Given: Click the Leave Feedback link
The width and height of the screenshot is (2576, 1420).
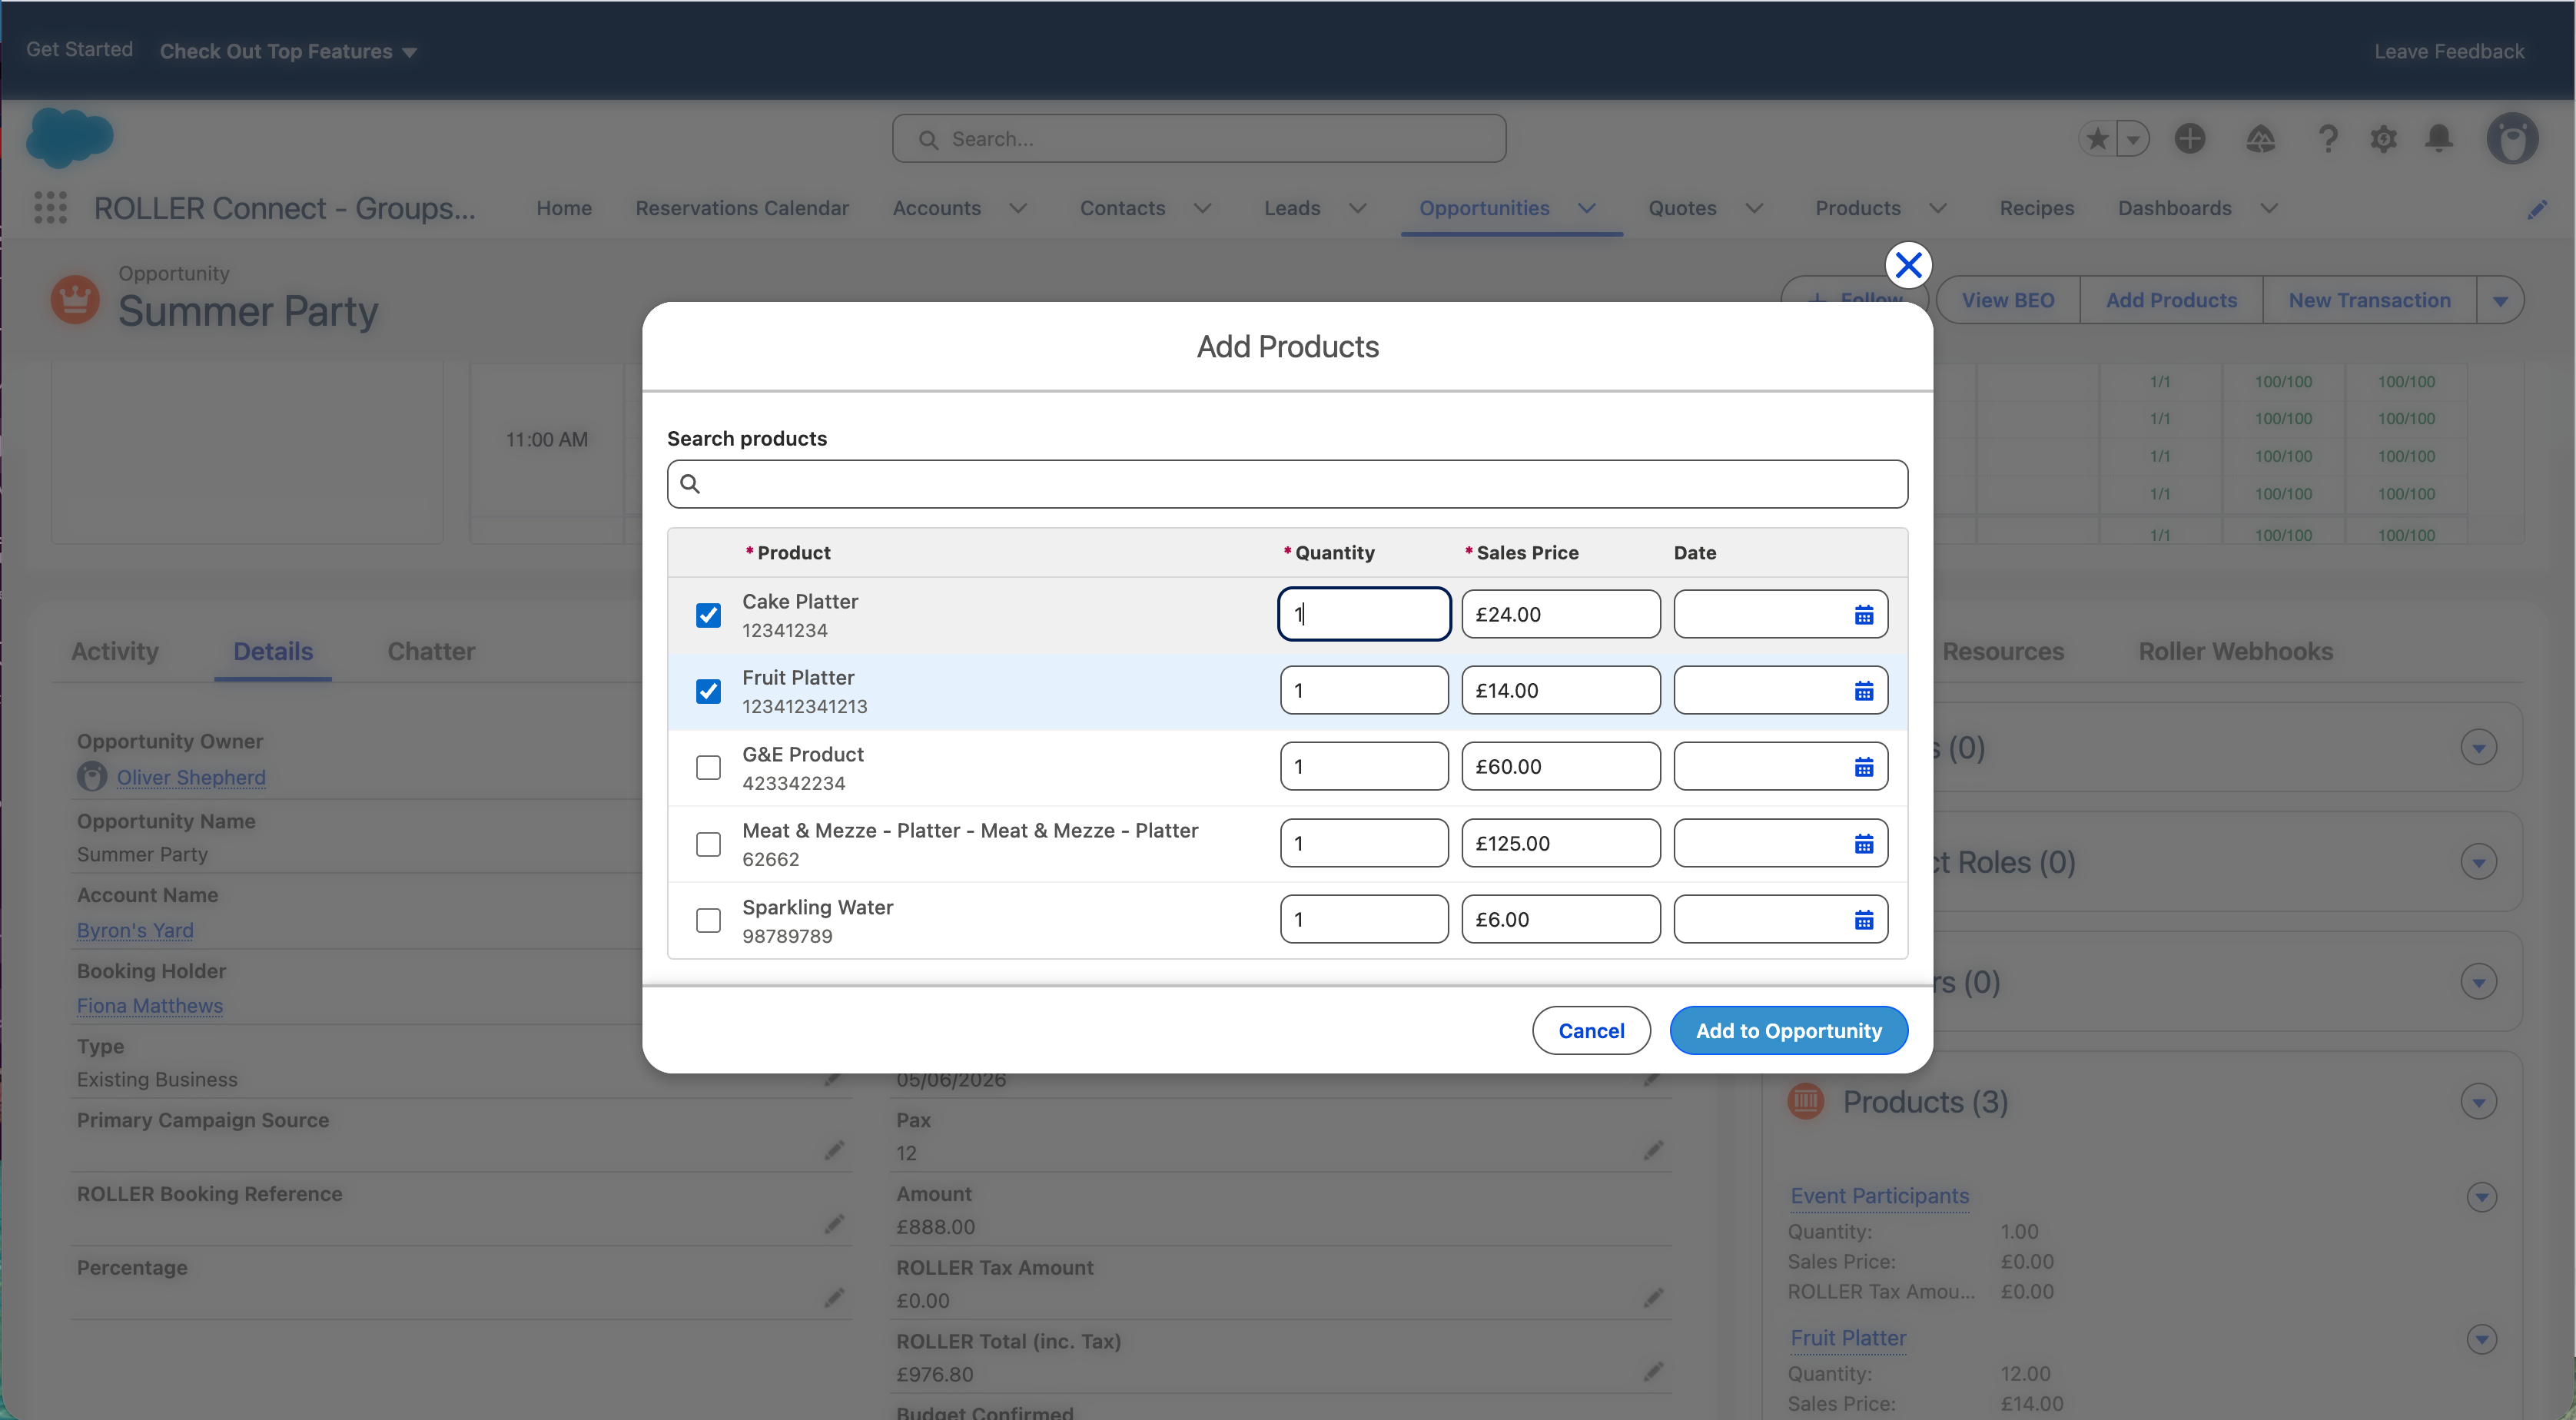Looking at the screenshot, I should tap(2449, 51).
